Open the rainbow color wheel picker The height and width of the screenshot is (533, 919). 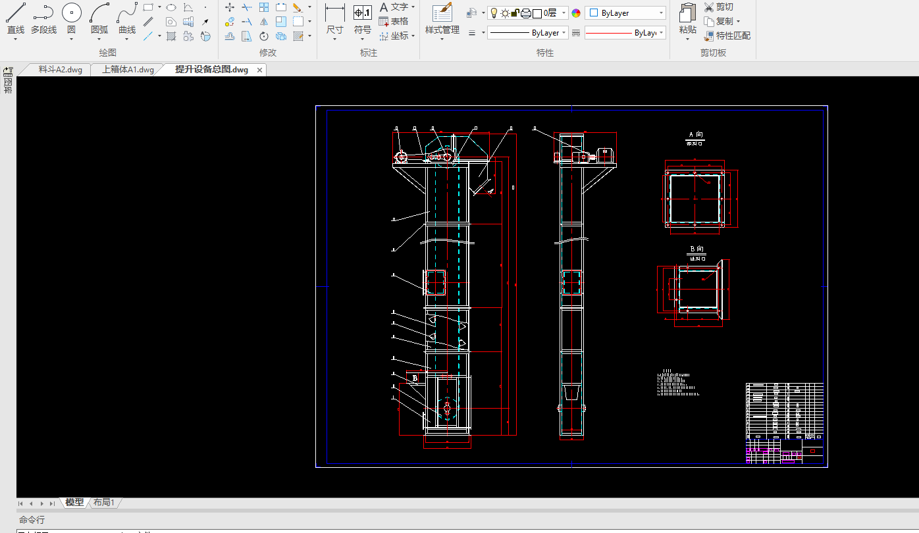[576, 13]
